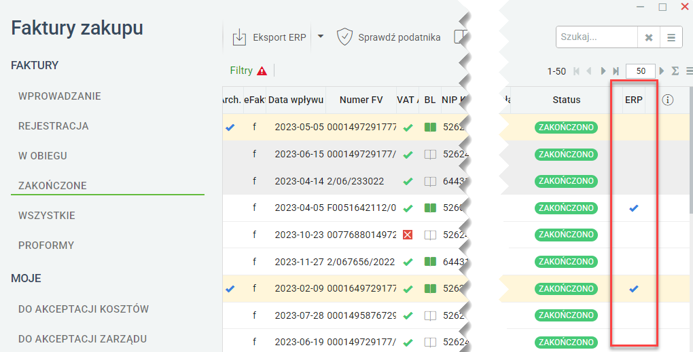Viewport: 693px width, 352px height.
Task: Sort by the BL column header
Action: 429,100
